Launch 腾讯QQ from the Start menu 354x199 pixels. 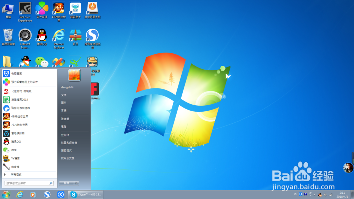(29, 141)
